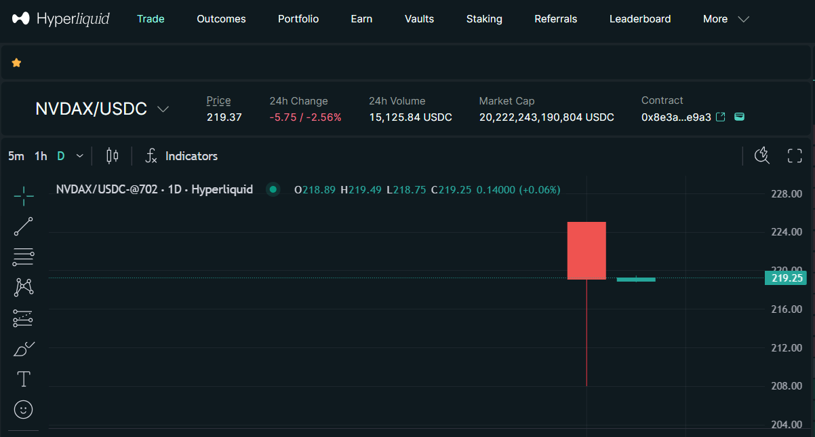Open the NVDAX/USDC pair selector chevron

coord(163,109)
